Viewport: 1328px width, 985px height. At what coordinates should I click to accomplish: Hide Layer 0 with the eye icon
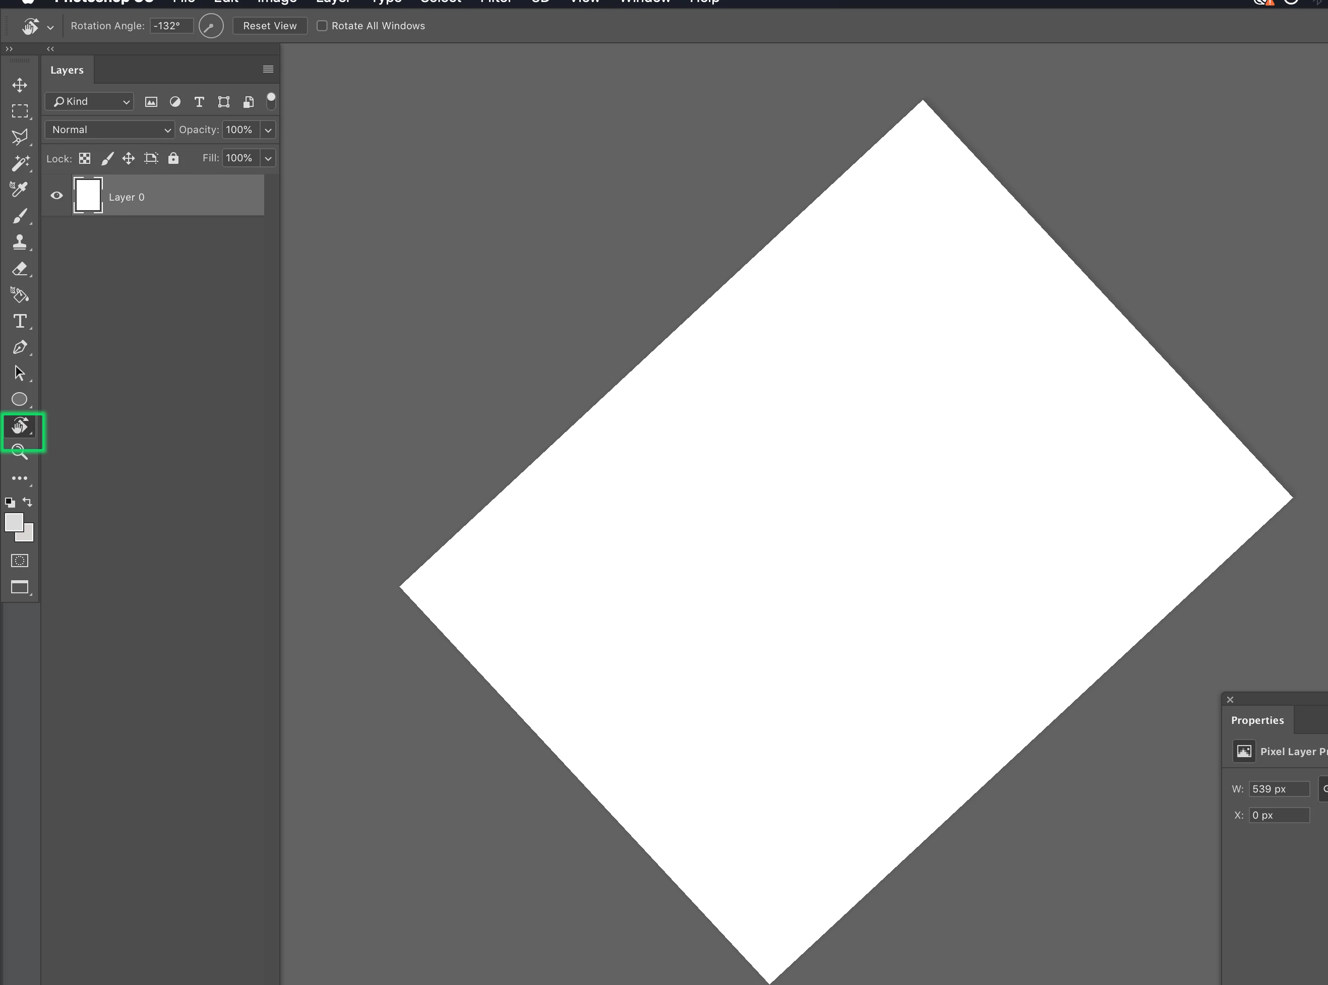[x=56, y=196]
